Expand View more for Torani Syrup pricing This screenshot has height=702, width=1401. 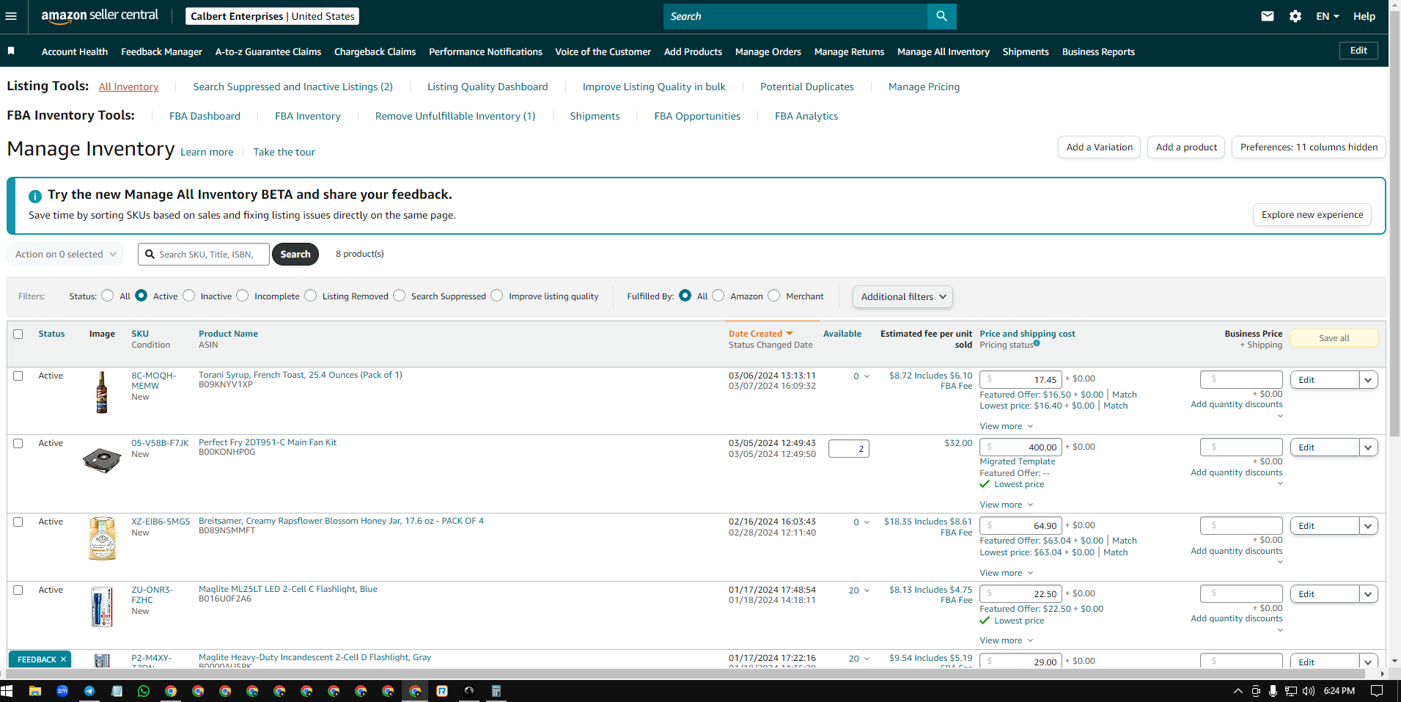coord(1007,426)
